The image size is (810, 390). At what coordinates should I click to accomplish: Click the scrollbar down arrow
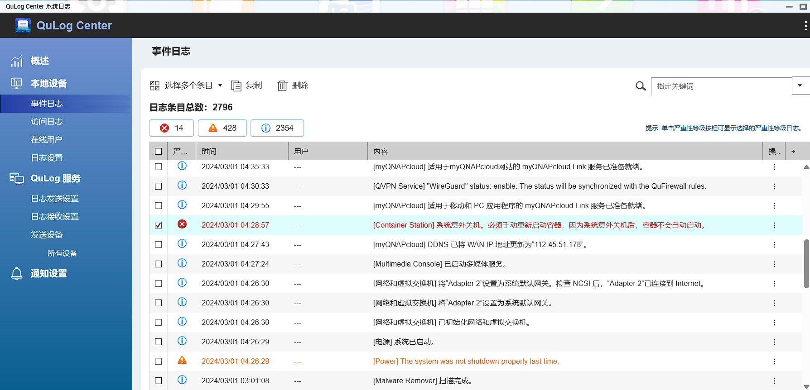tap(806, 386)
